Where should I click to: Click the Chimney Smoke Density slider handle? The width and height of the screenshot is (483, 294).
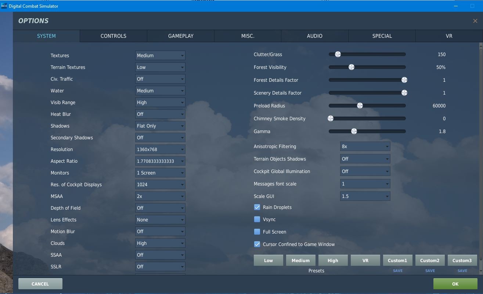[331, 118]
